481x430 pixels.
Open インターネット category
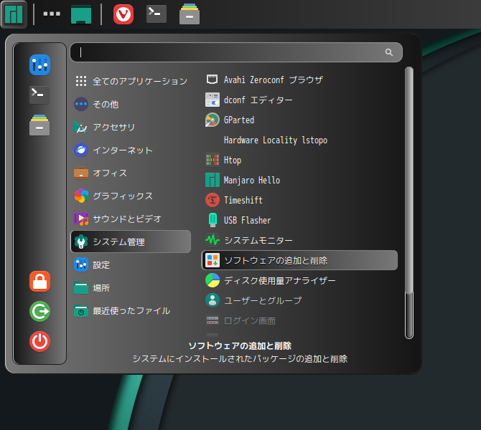point(131,150)
